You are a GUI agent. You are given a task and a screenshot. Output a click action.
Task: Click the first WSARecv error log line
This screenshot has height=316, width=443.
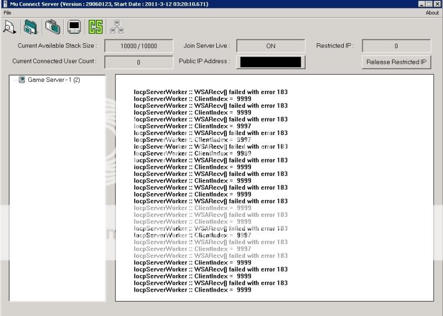pyautogui.click(x=211, y=92)
